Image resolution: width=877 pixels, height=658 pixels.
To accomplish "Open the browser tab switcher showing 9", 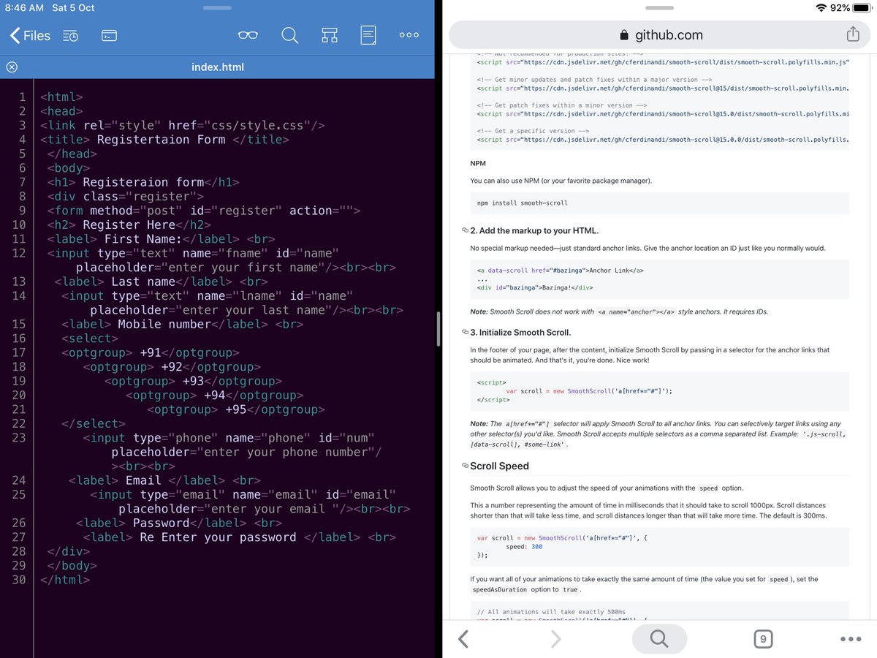I will (x=763, y=639).
